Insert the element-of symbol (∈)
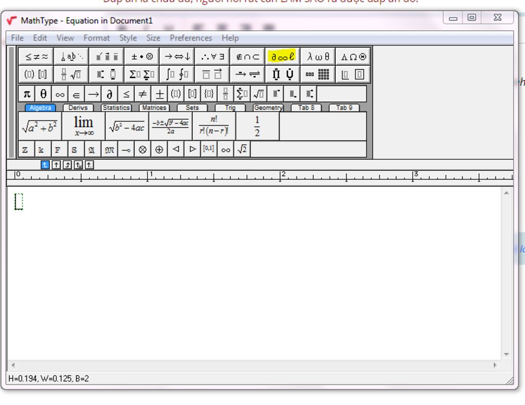This screenshot has height=405, width=525. pos(76,94)
